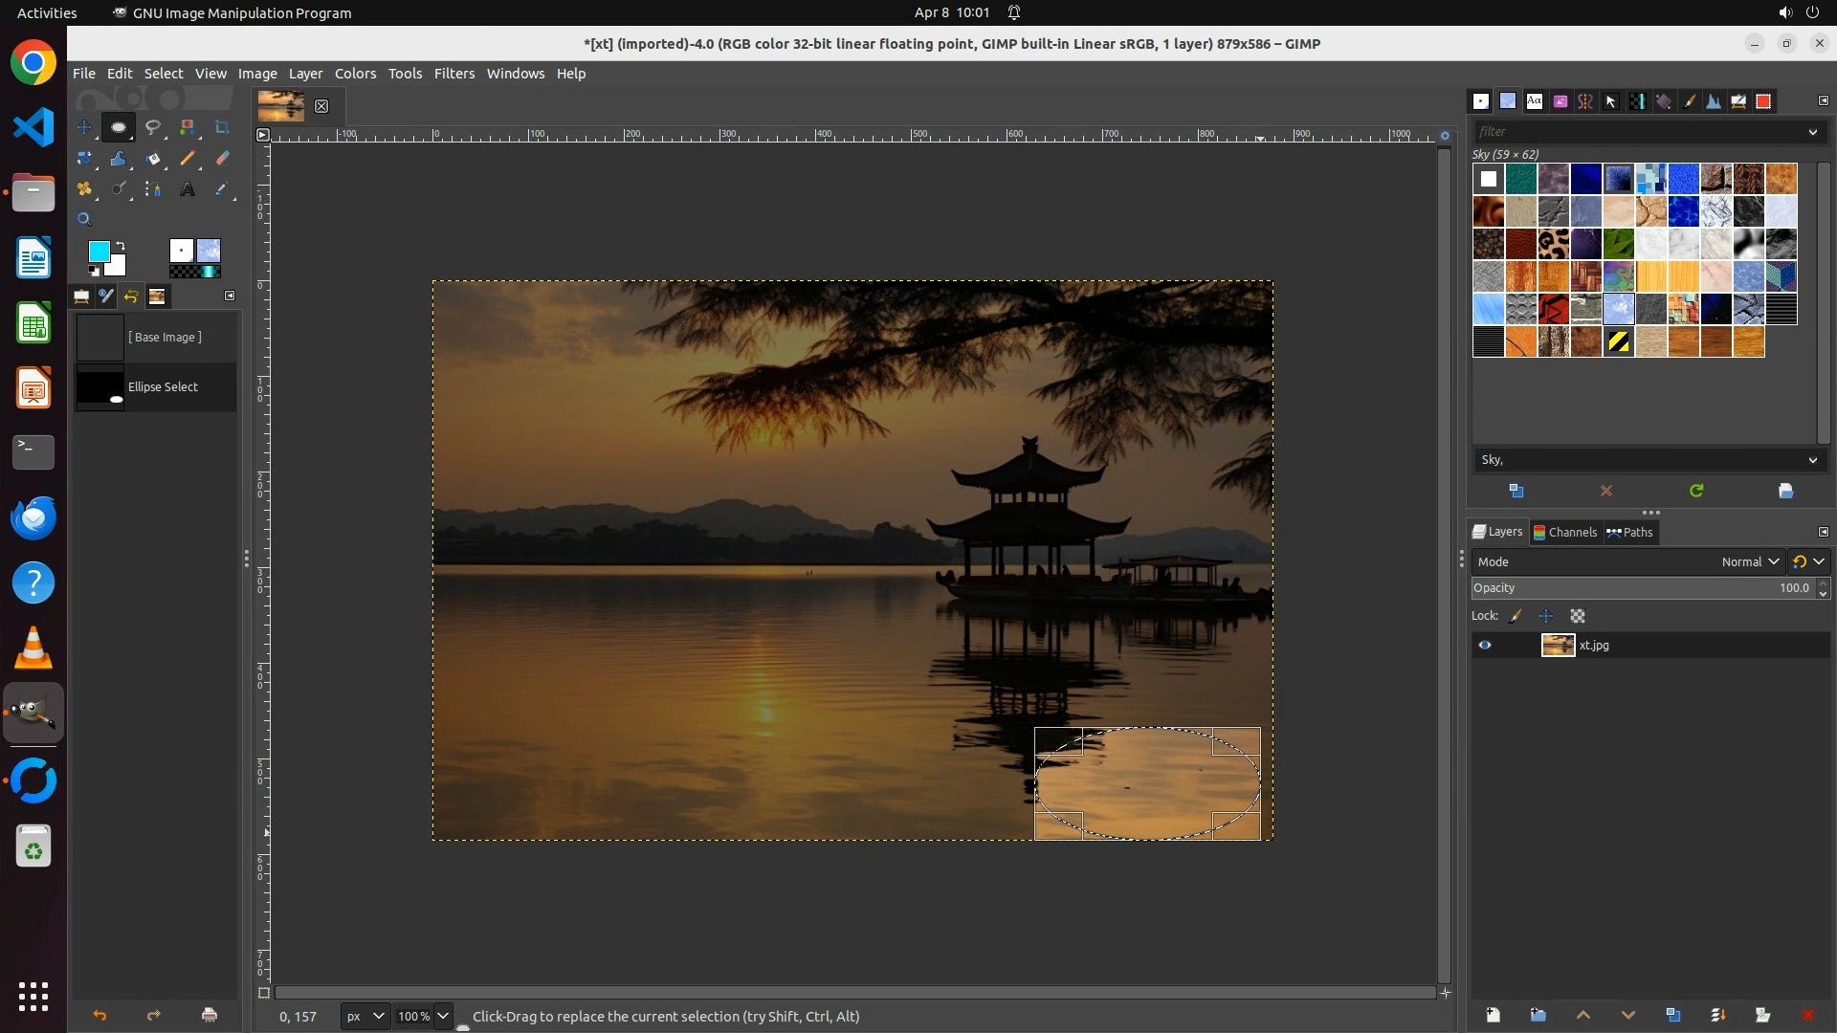
Task: Open the layer Mode Normal dropdown
Action: coord(1749,562)
